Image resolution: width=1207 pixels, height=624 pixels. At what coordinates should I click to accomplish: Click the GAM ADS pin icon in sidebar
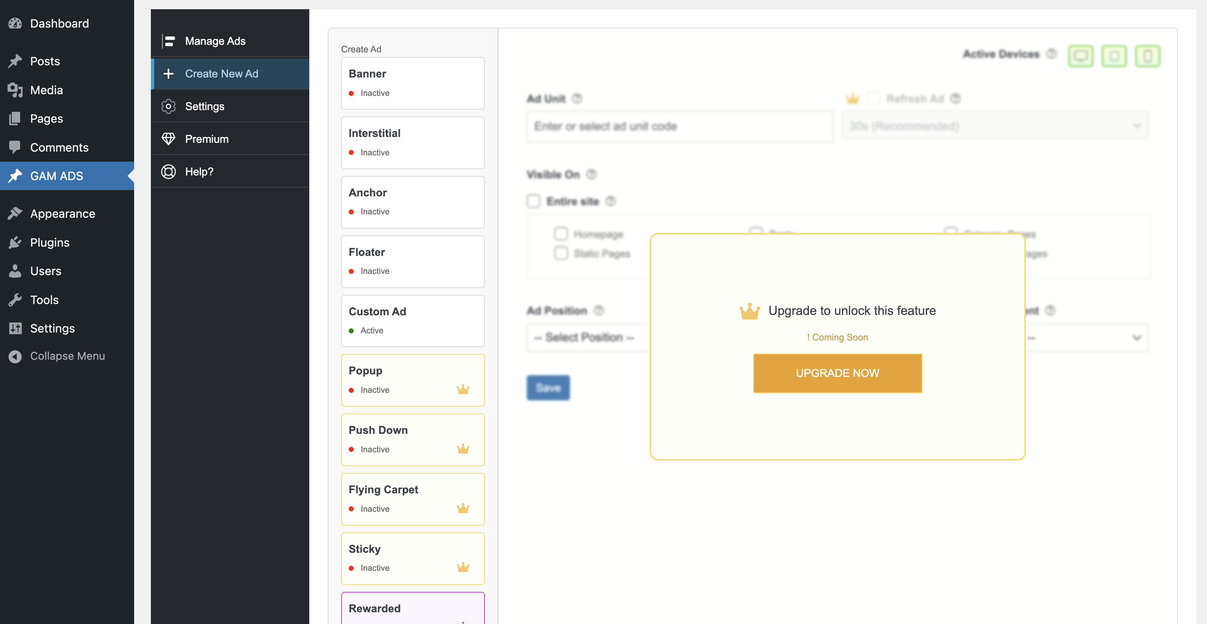click(15, 175)
